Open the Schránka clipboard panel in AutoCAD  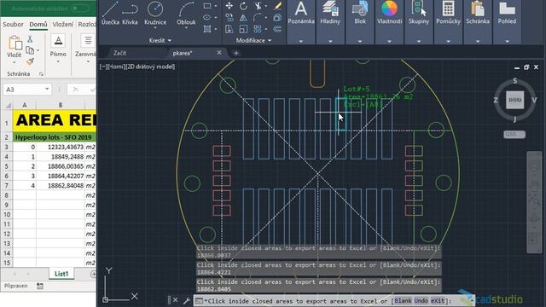pos(478,21)
